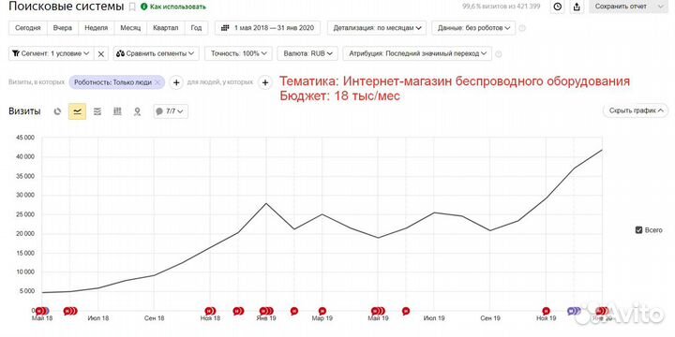This screenshot has width=675, height=337.
Task: Add a visit condition with plus button after 'Только люди'
Action: pos(176,82)
